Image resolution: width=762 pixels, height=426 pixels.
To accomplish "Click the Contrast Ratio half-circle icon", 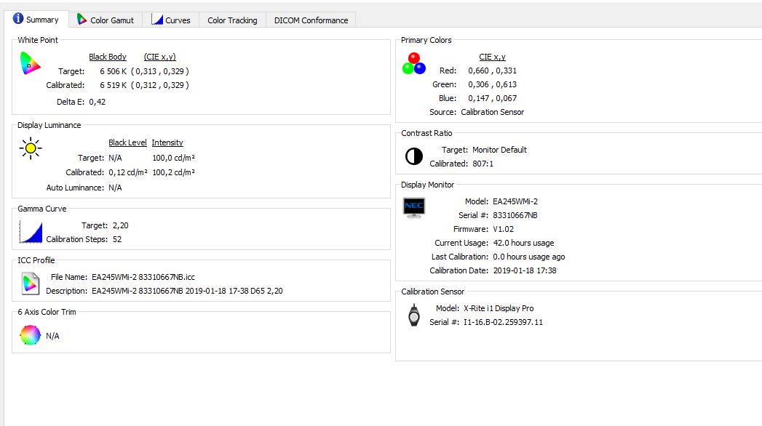I will (413, 156).
